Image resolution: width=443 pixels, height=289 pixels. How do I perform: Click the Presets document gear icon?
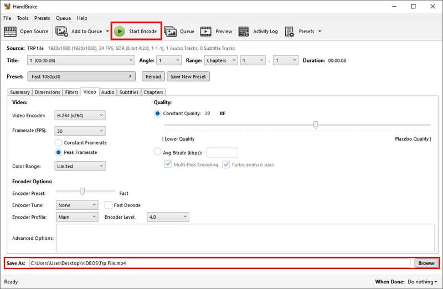(289, 32)
